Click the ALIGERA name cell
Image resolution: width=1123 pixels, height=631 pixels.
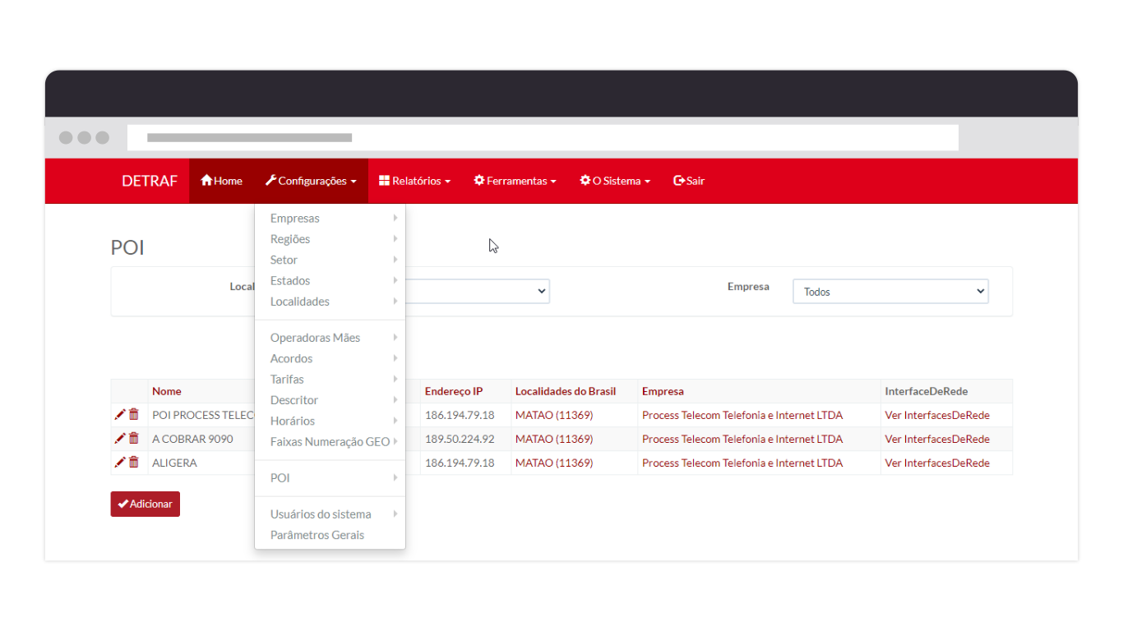tap(174, 463)
